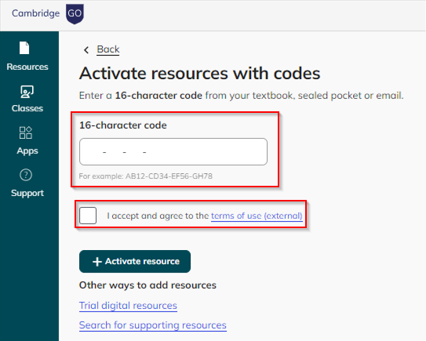Go to the Resources sidebar label
The image size is (426, 341).
[27, 67]
